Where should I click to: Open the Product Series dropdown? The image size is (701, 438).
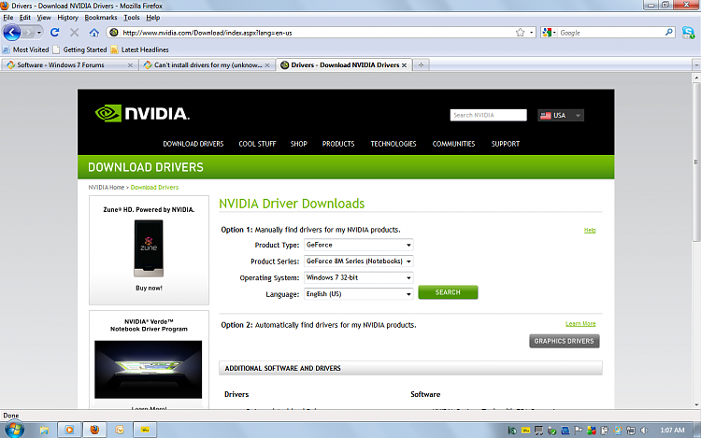(x=359, y=261)
